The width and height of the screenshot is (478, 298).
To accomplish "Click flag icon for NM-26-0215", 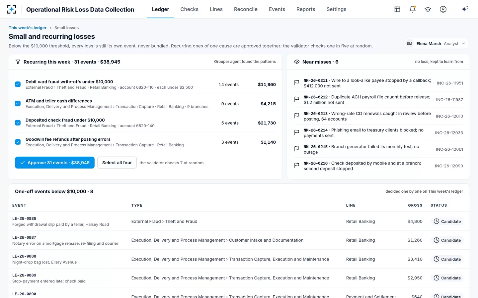I will point(297,149).
